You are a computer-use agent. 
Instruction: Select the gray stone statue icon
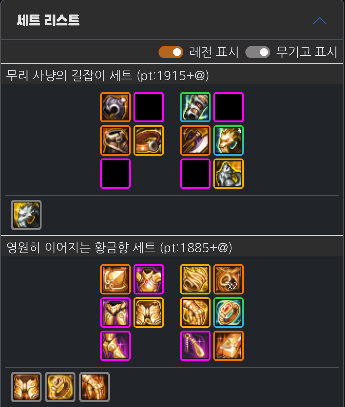click(x=229, y=174)
